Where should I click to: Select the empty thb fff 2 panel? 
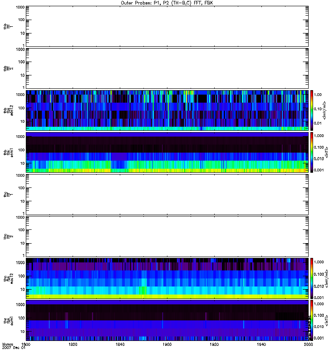coord(167,68)
